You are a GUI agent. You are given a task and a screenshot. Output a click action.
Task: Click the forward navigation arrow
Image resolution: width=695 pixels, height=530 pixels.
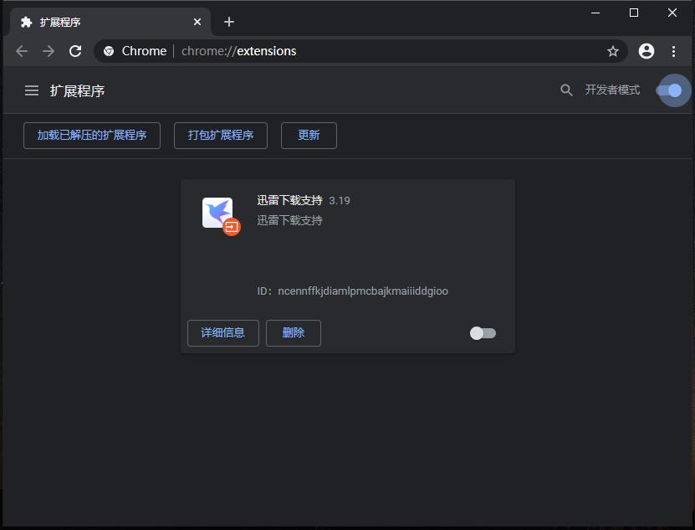click(x=48, y=51)
